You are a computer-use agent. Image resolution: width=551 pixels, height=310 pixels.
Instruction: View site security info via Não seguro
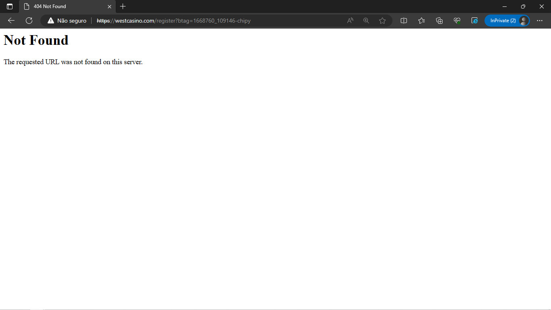click(x=67, y=21)
